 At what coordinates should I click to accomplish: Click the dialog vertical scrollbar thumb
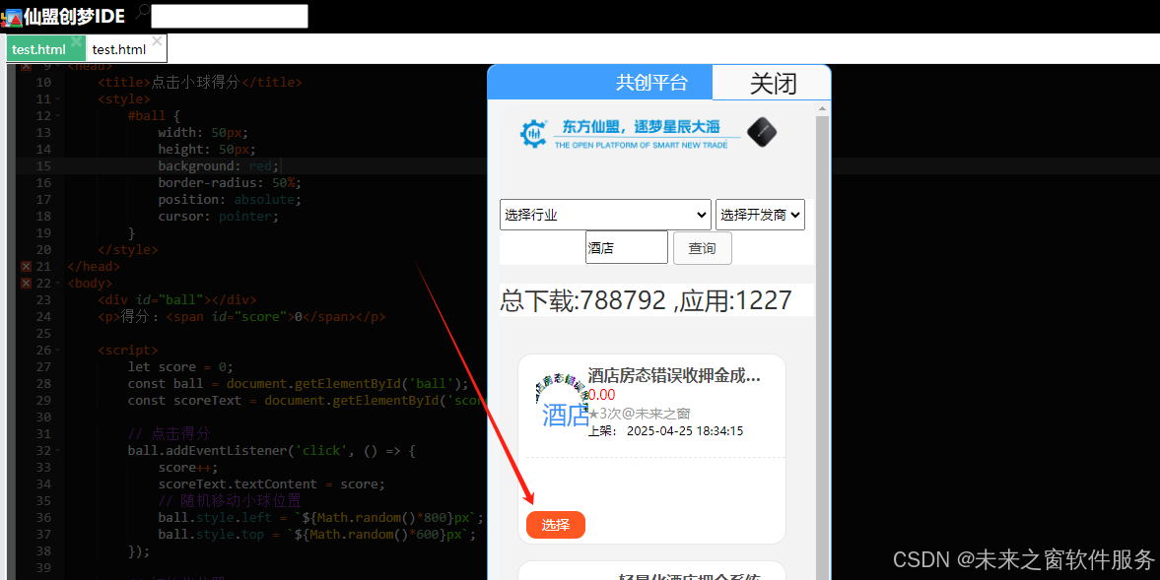(822, 348)
